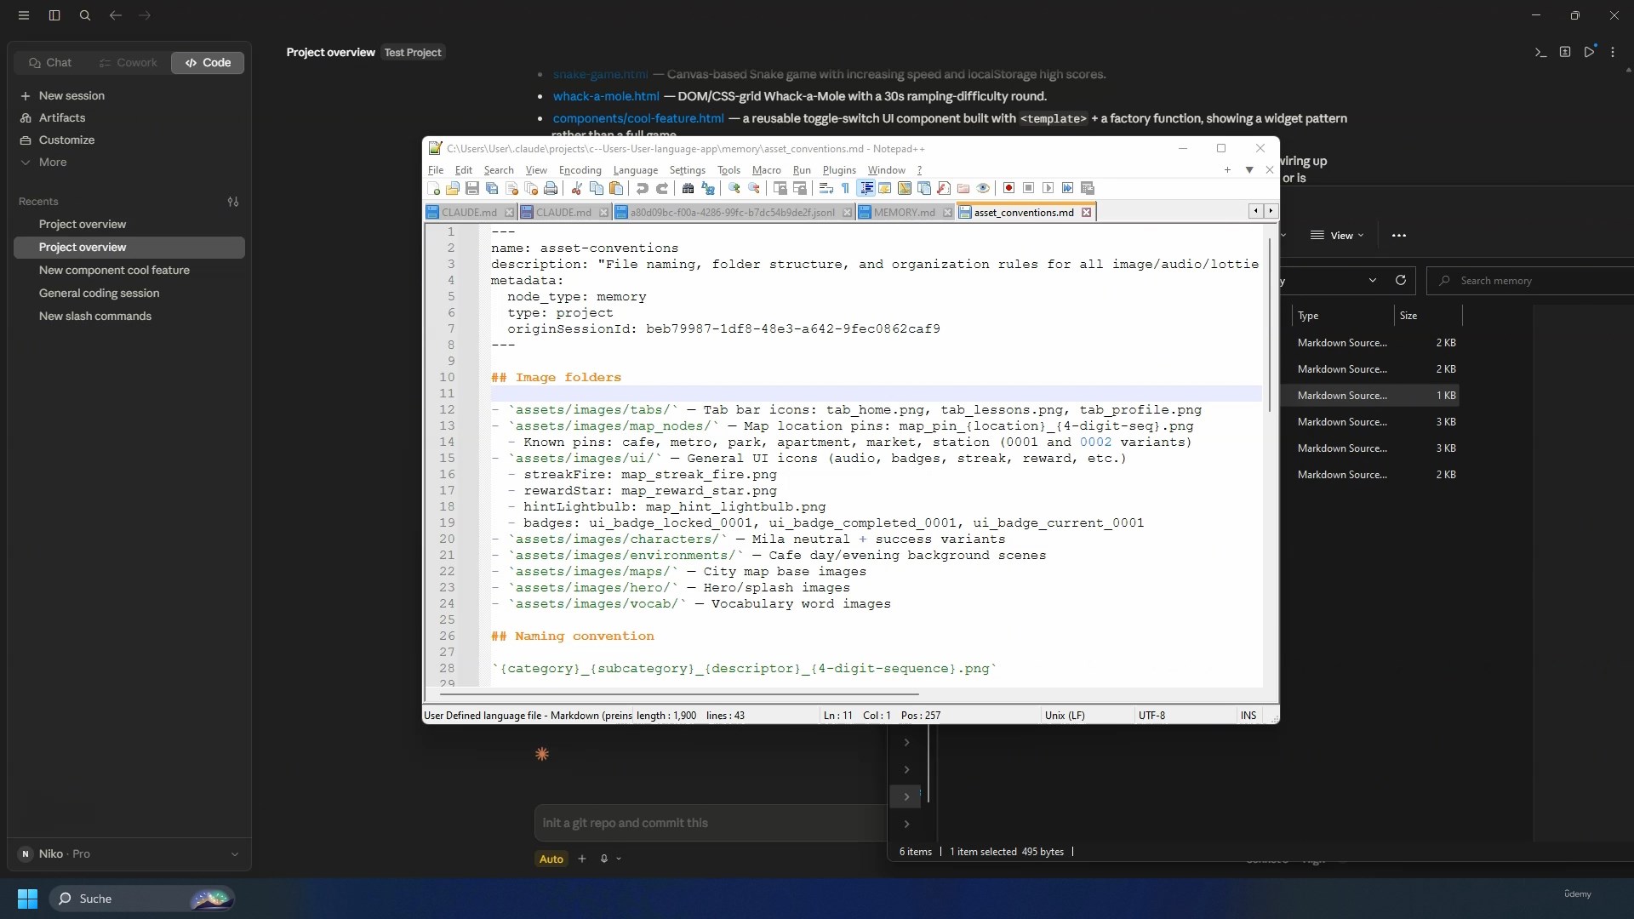Click the Search memory input field
Image resolution: width=1634 pixels, height=919 pixels.
[x=1532, y=280]
